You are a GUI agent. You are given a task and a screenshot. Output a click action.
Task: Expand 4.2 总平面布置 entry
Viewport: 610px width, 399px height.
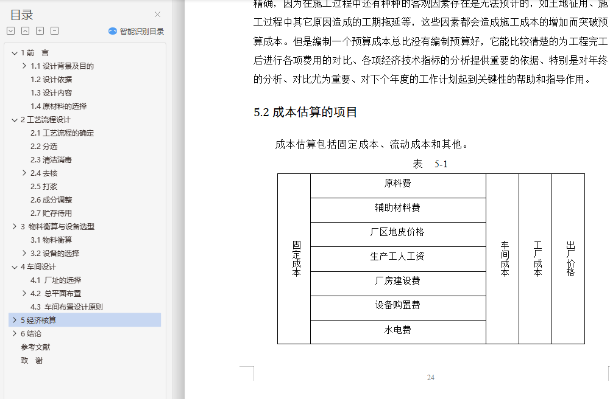coord(24,293)
